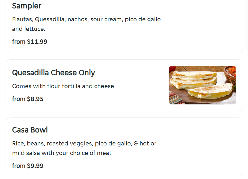Click the "and lettuce." text line
This screenshot has width=248, height=179.
click(x=29, y=29)
